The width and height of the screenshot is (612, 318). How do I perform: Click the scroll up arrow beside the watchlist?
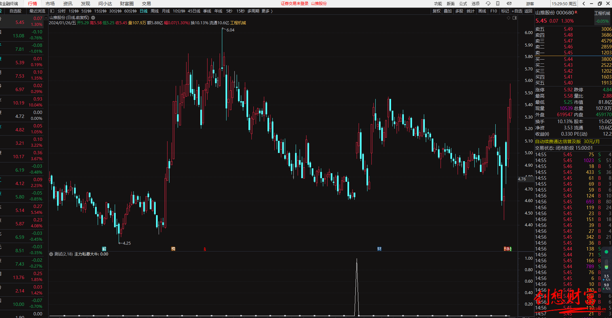pyautogui.click(x=46, y=18)
